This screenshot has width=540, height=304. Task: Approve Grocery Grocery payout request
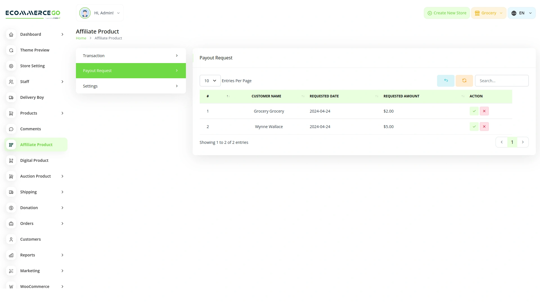[474, 111]
